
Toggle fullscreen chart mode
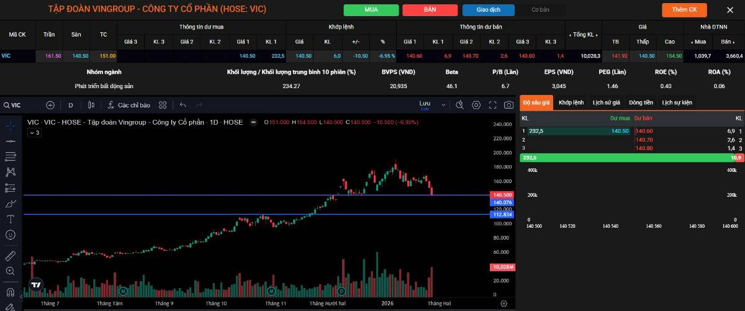[493, 105]
